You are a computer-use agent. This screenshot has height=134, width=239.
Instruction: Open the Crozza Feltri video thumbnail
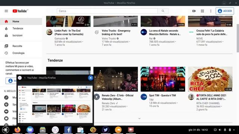point(210,21)
